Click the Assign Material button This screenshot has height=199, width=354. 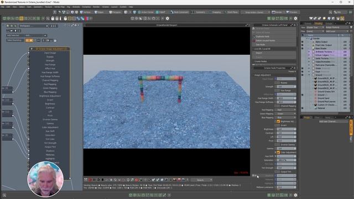[x=337, y=27]
